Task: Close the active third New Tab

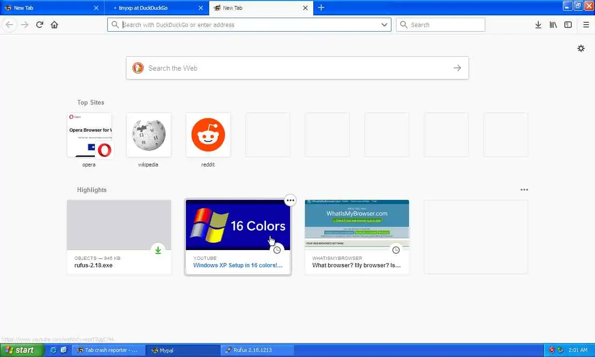Action: point(305,8)
